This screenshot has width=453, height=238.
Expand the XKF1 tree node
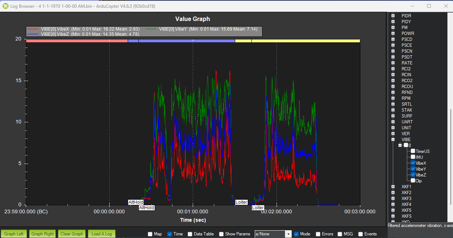pos(393,187)
